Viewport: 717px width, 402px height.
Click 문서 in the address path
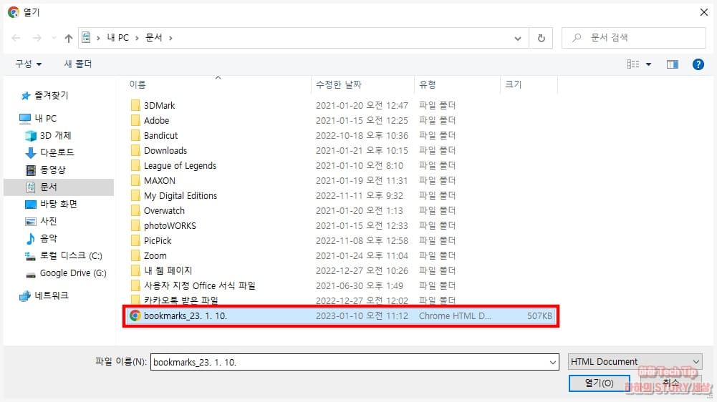pos(153,38)
